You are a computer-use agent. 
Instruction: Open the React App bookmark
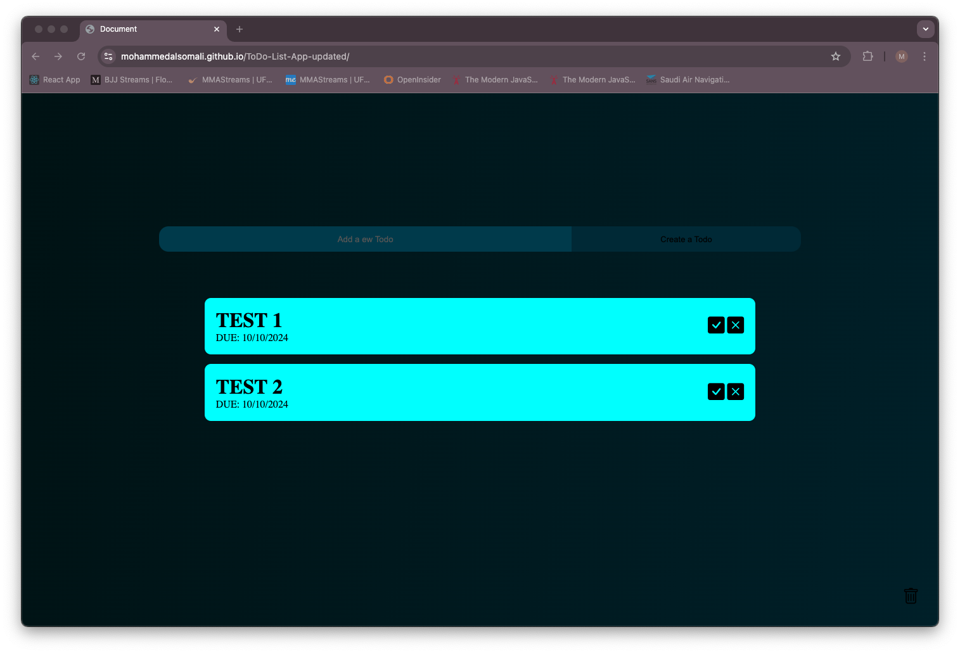[x=55, y=80]
